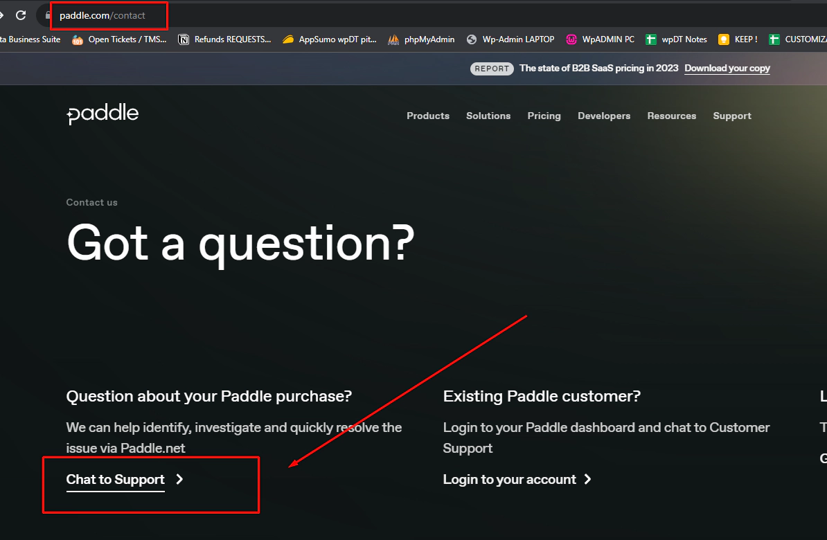This screenshot has height=540, width=827.
Task: Open the Pricing page
Action: [x=544, y=116]
